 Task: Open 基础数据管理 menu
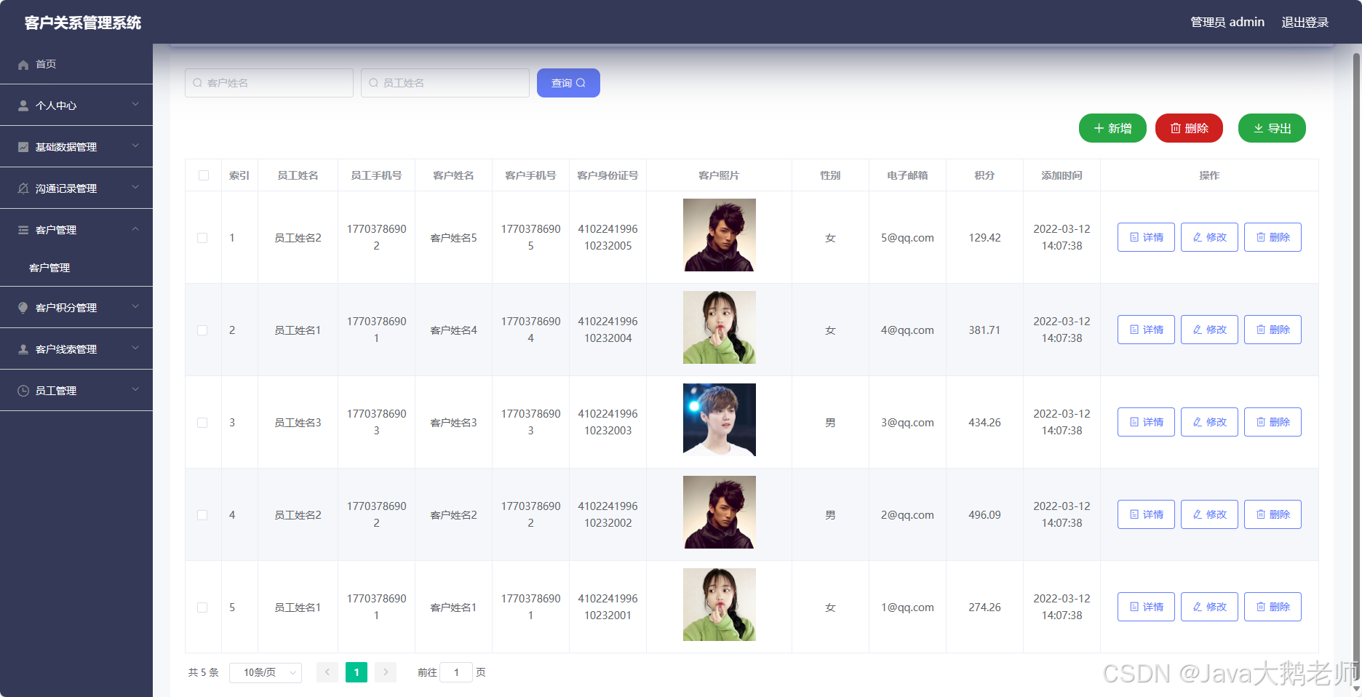[x=76, y=147]
